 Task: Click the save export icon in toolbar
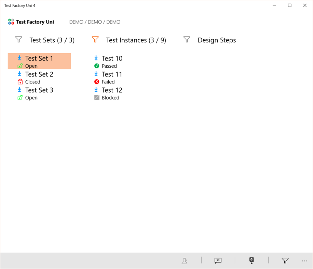tap(251, 261)
